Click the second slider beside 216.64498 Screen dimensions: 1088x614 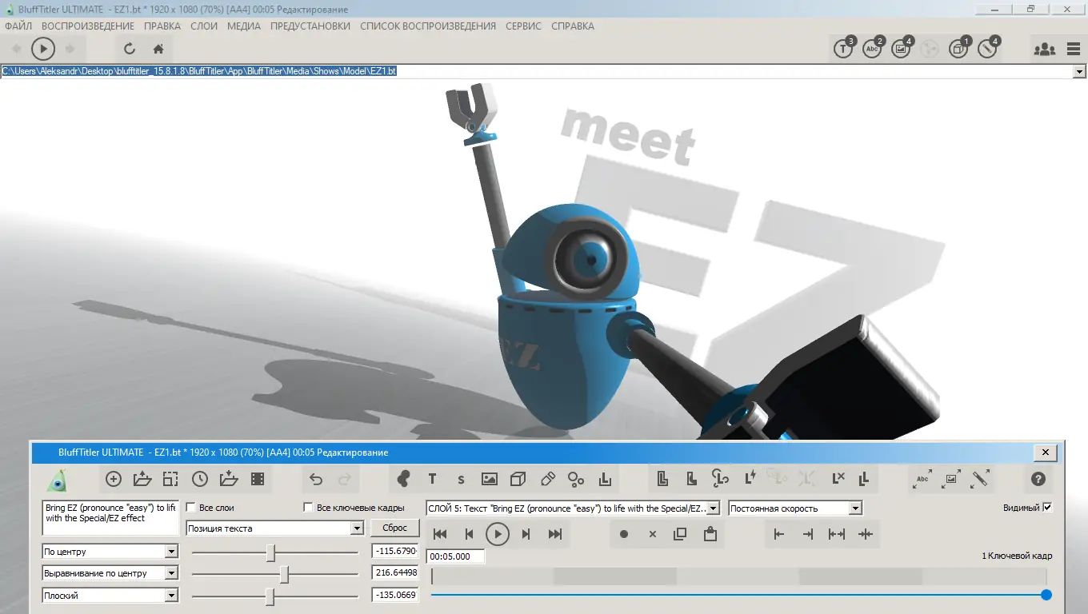284,574
